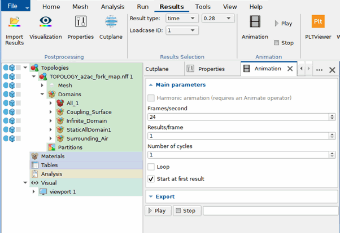Open the Result type dropdown
This screenshot has width=340, height=233.
pyautogui.click(x=182, y=19)
